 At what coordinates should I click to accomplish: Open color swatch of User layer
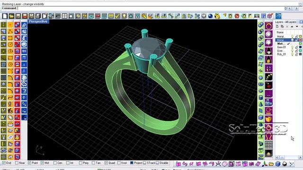click(301, 51)
